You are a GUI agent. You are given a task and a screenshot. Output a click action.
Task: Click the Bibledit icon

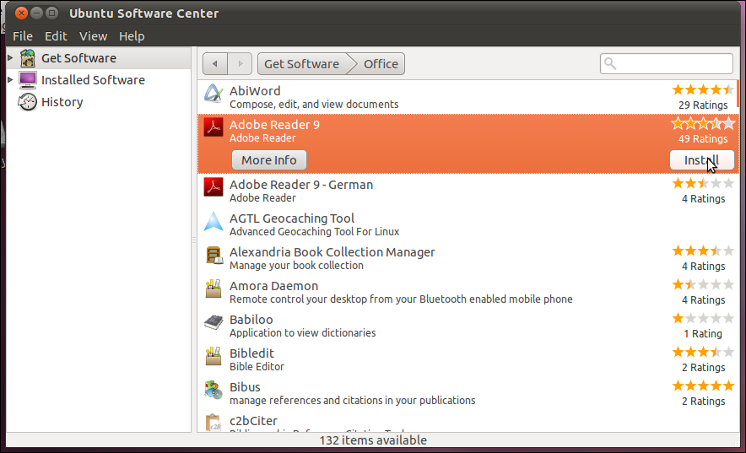point(214,356)
